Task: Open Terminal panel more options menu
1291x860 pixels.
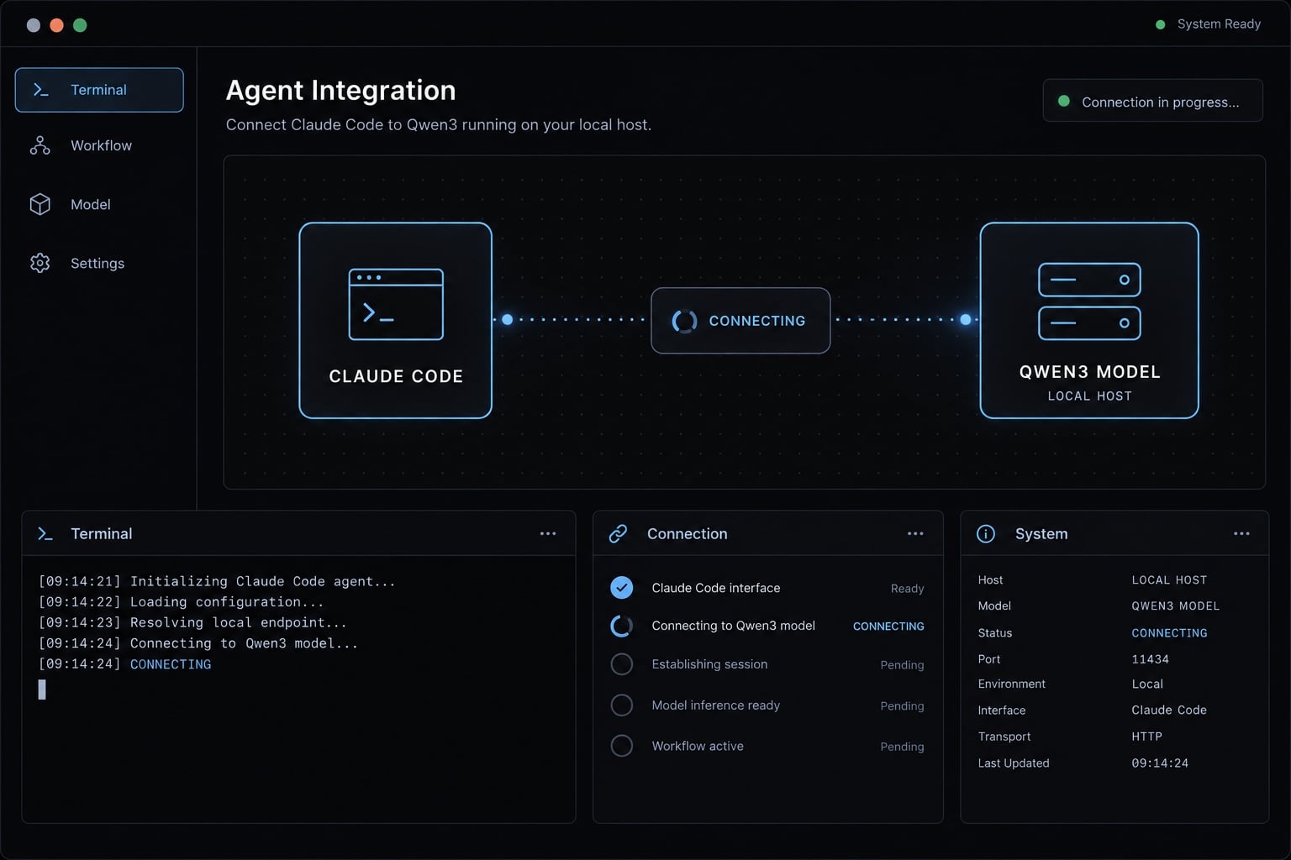Action: click(x=548, y=533)
